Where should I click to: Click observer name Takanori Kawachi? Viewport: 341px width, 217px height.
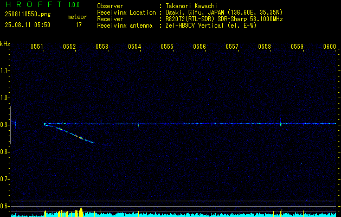point(191,6)
